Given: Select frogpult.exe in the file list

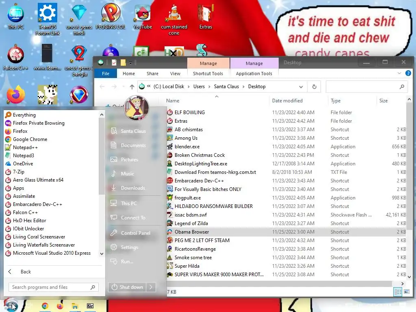Looking at the screenshot, I should tap(188, 198).
